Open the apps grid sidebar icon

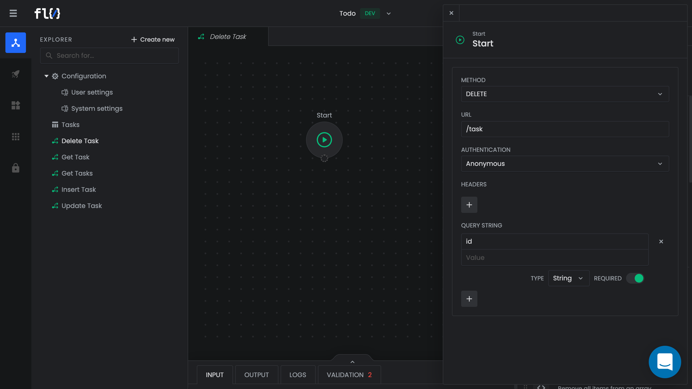coord(16,137)
